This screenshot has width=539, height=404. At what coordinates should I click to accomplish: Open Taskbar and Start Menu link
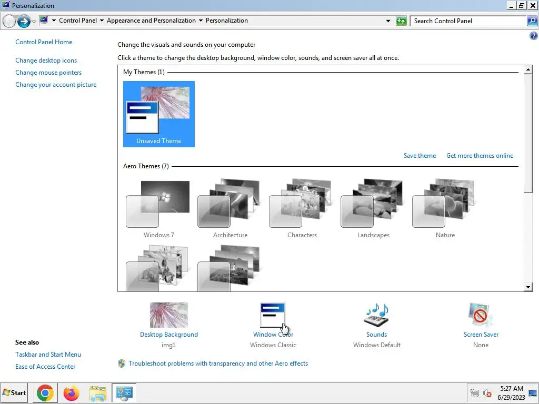(x=48, y=354)
